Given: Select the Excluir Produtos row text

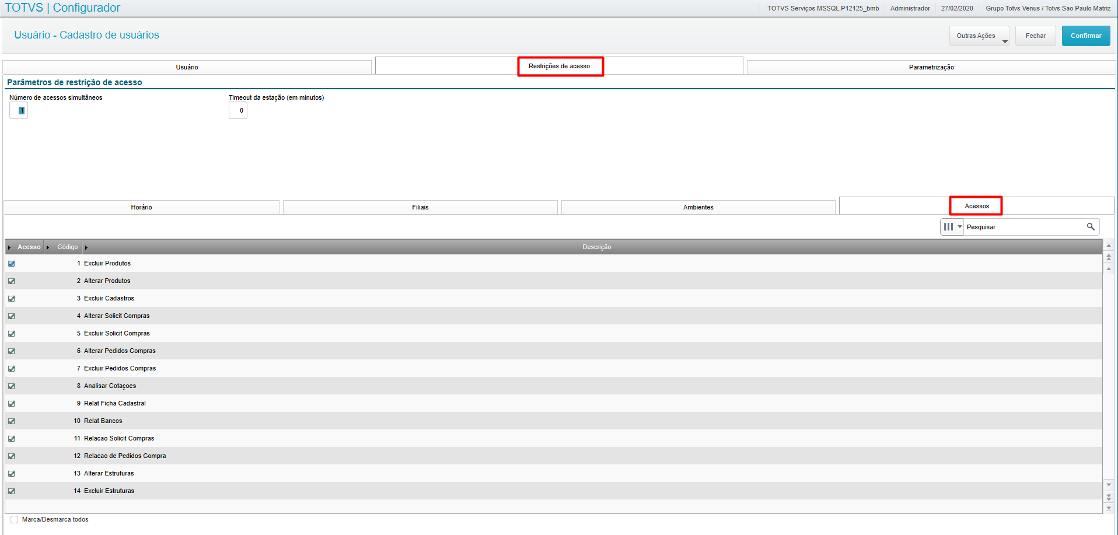Looking at the screenshot, I should 107,264.
